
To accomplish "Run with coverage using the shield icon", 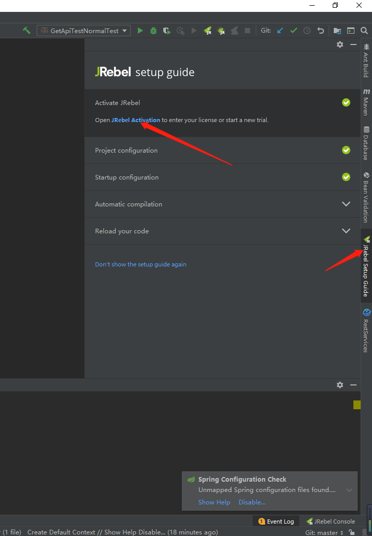I will click(167, 31).
